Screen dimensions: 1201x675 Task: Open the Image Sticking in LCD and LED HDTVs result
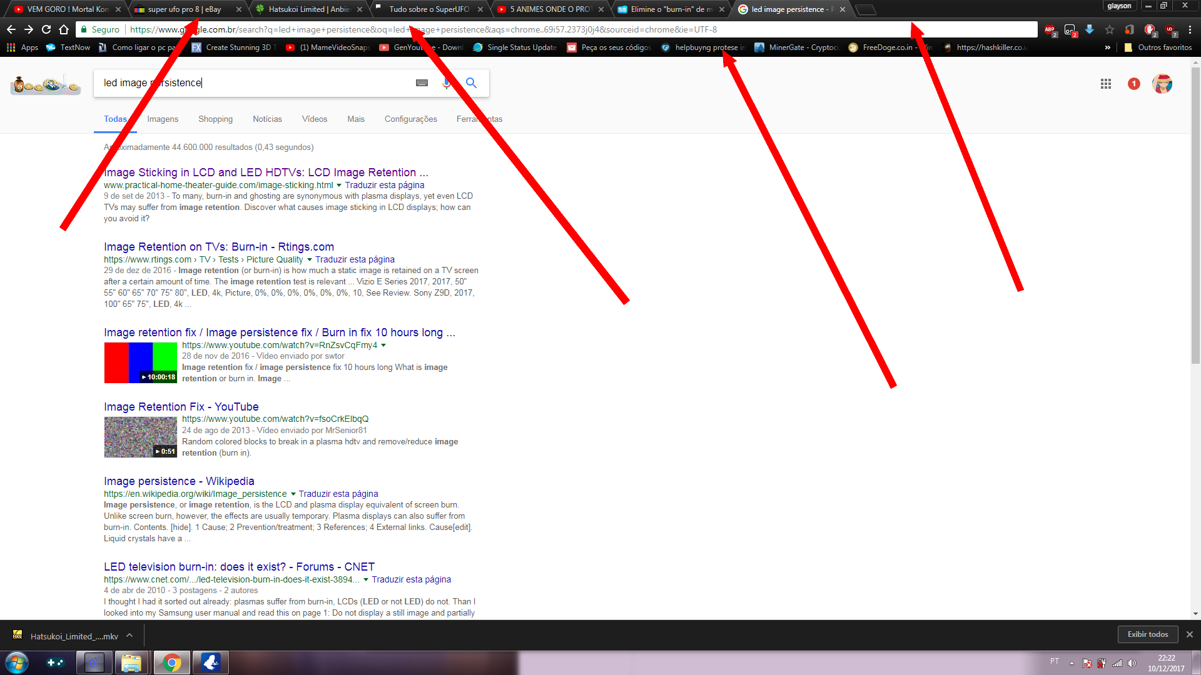tap(266, 172)
